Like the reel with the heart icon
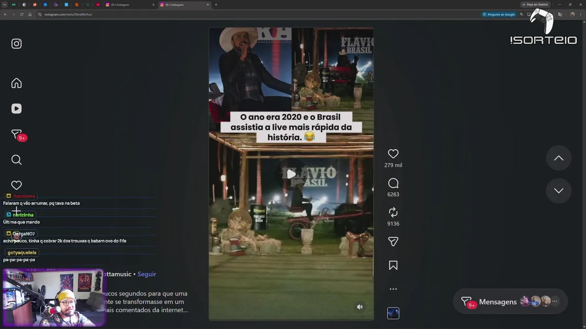 pyautogui.click(x=393, y=154)
